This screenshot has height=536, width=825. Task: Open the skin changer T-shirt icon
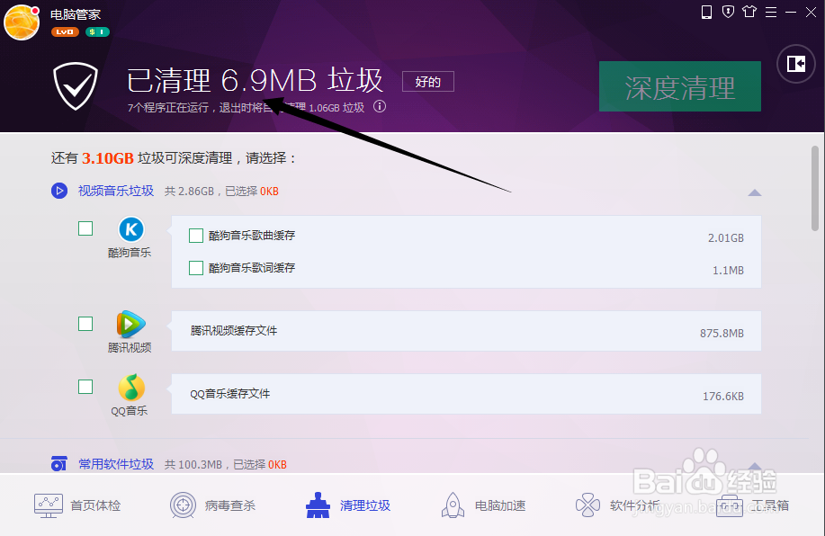tap(748, 13)
